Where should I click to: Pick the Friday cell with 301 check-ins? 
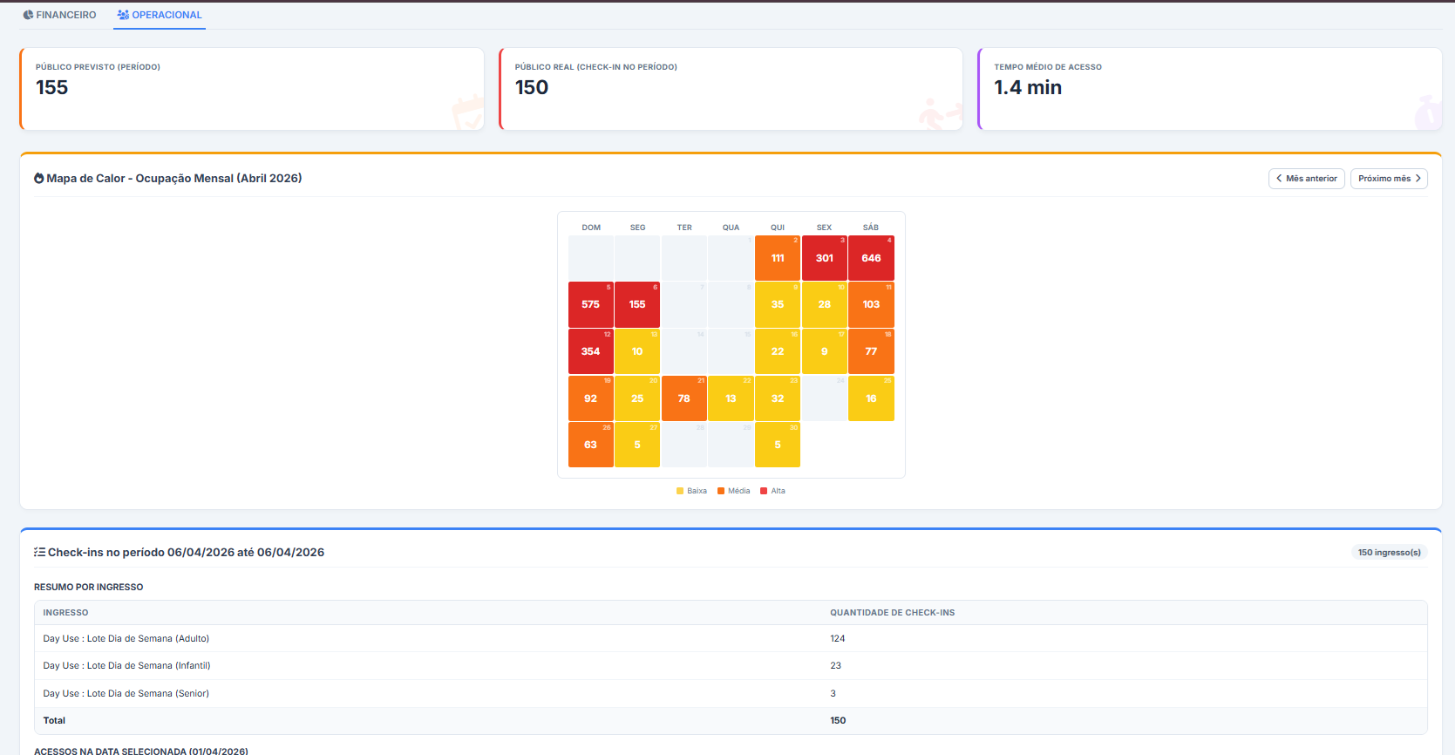824,258
